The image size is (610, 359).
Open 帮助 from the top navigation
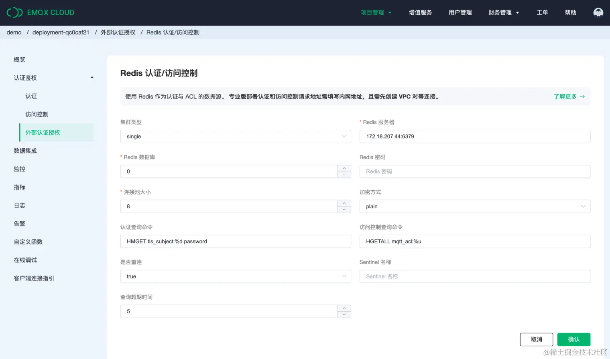(570, 12)
